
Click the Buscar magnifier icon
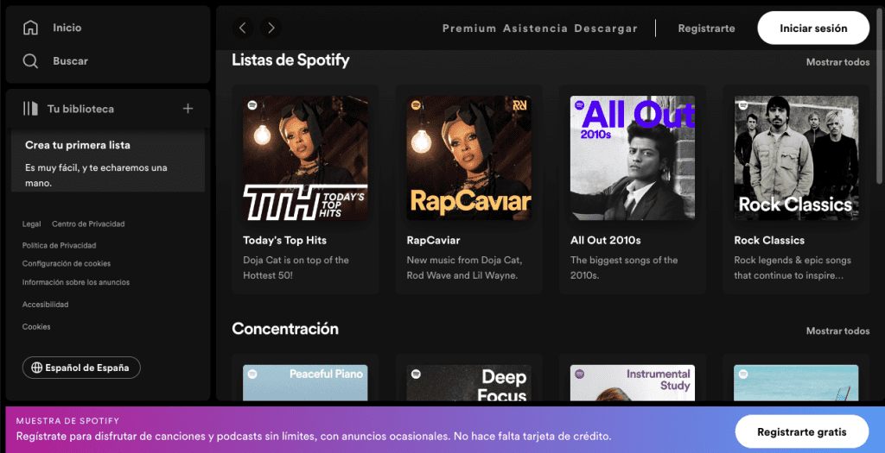point(31,61)
